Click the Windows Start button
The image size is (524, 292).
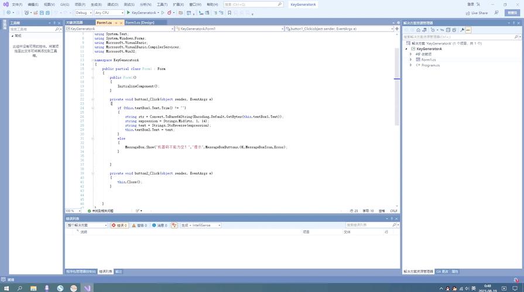tap(6, 288)
